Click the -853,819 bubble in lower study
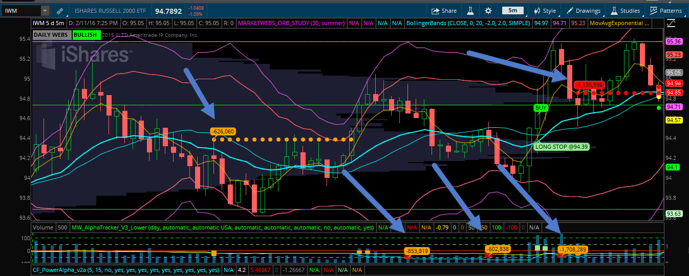Viewport: 689px width, 276px height. (x=416, y=250)
